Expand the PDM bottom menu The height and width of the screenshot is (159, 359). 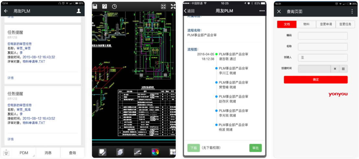click(24, 153)
